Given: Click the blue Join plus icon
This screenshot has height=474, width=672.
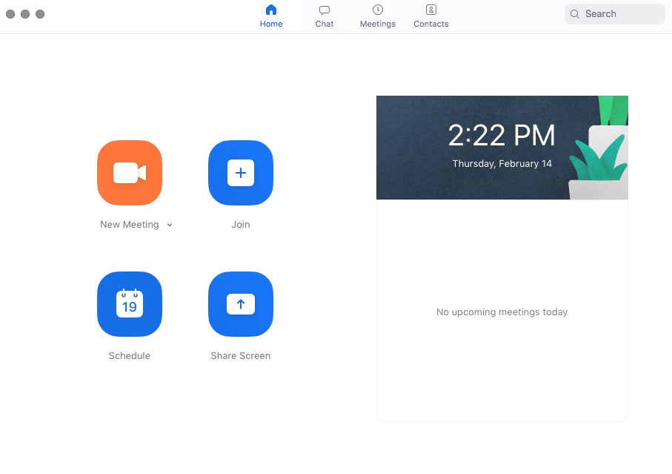Looking at the screenshot, I should [x=241, y=173].
